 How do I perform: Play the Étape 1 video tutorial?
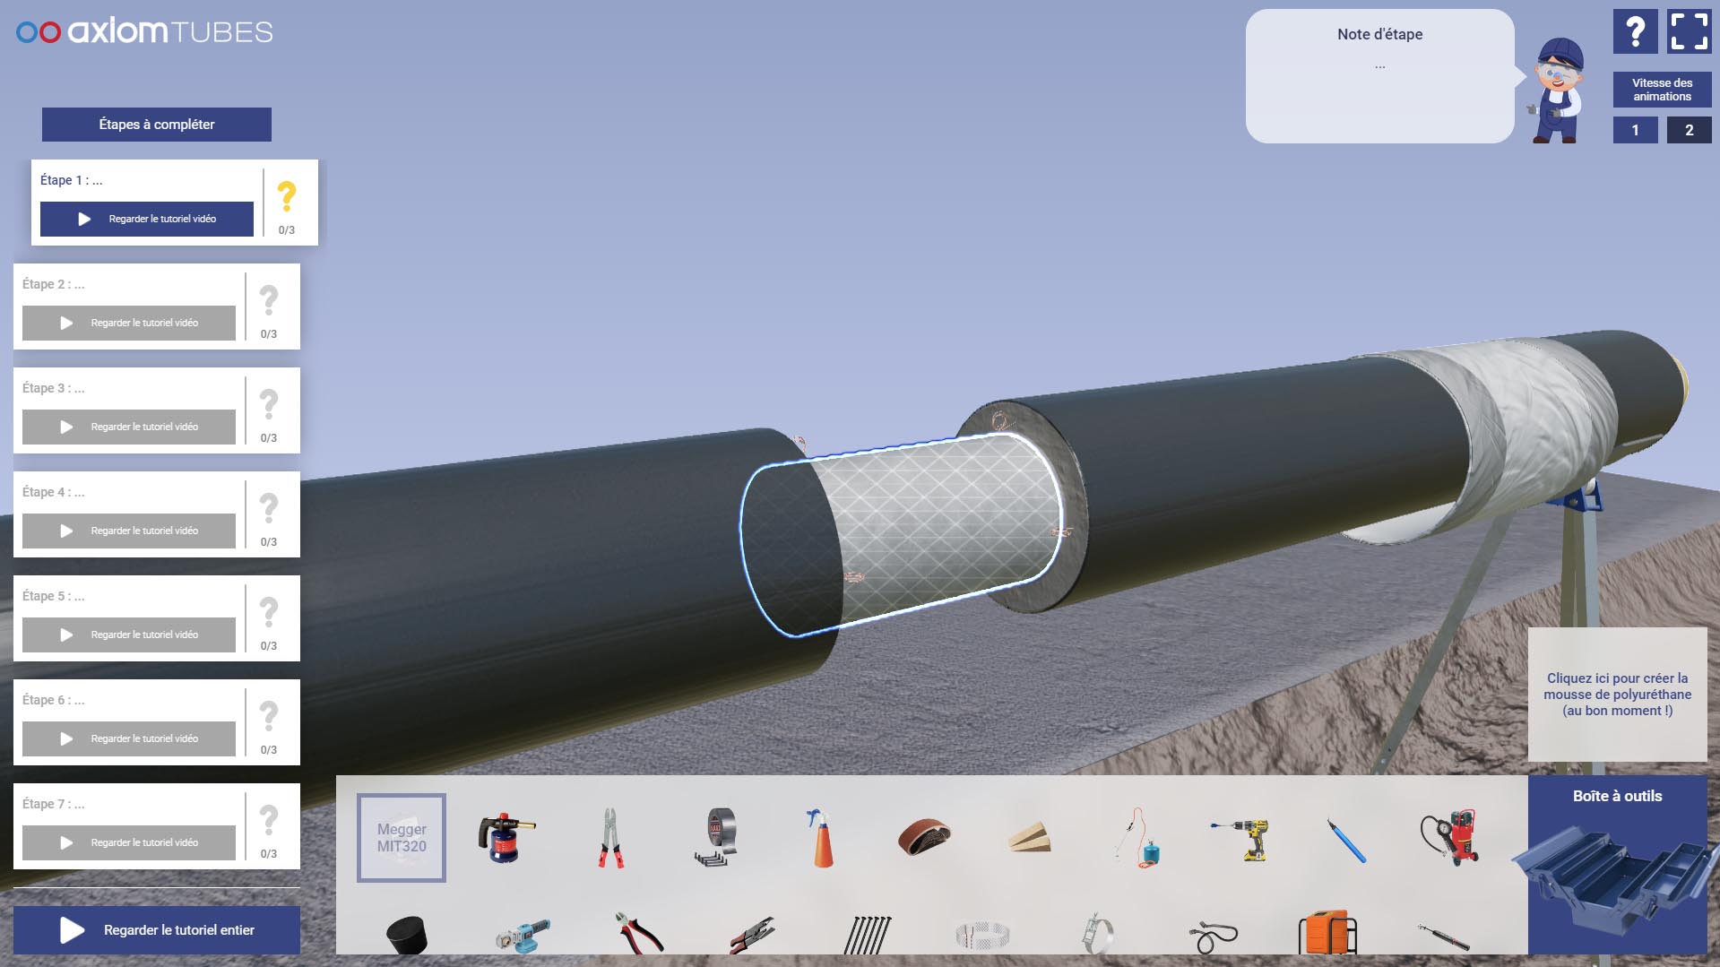click(x=147, y=219)
